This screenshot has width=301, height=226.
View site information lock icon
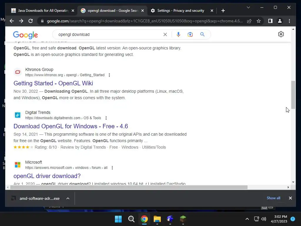point(42,21)
